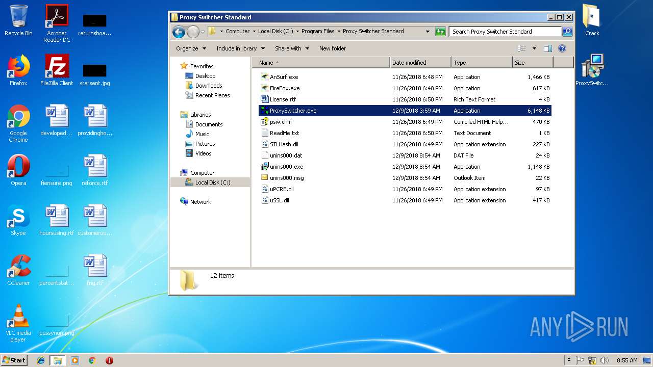The width and height of the screenshot is (653, 367).
Task: Open Opera desktop shortcut
Action: pos(18,170)
